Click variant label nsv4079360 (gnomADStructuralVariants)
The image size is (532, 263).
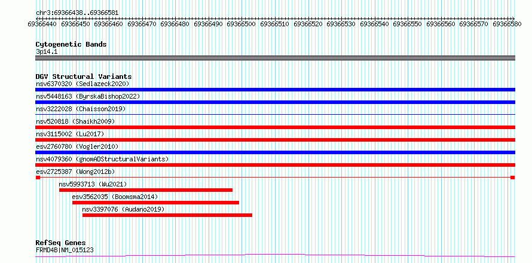pos(102,159)
